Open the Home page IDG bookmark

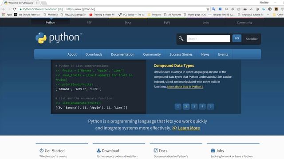pos(195,15)
